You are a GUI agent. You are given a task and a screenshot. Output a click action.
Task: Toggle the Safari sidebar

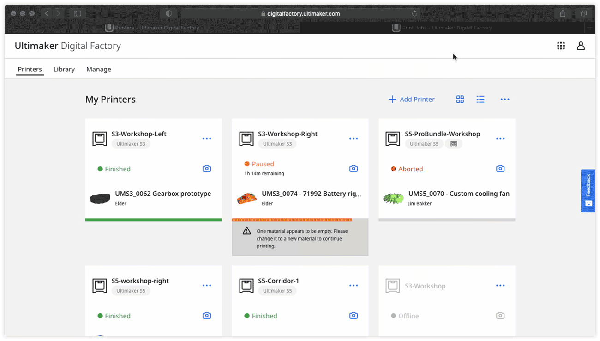pos(78,14)
